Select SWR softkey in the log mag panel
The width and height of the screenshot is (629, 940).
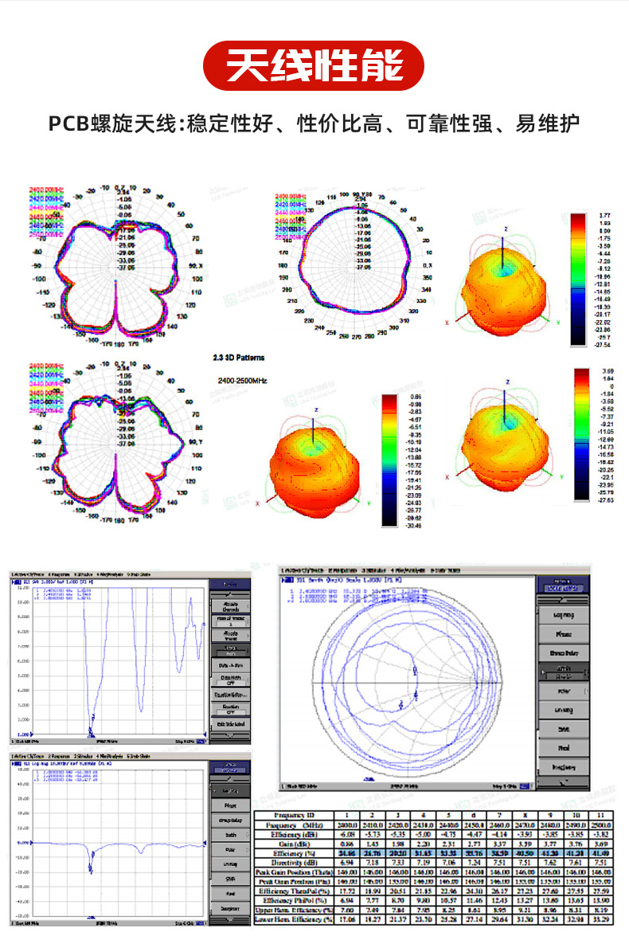tap(231, 879)
